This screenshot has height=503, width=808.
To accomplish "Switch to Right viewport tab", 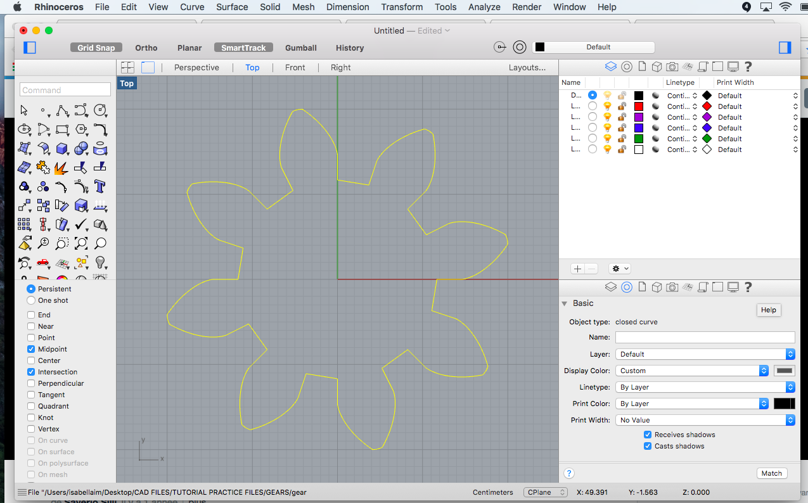I will (340, 67).
